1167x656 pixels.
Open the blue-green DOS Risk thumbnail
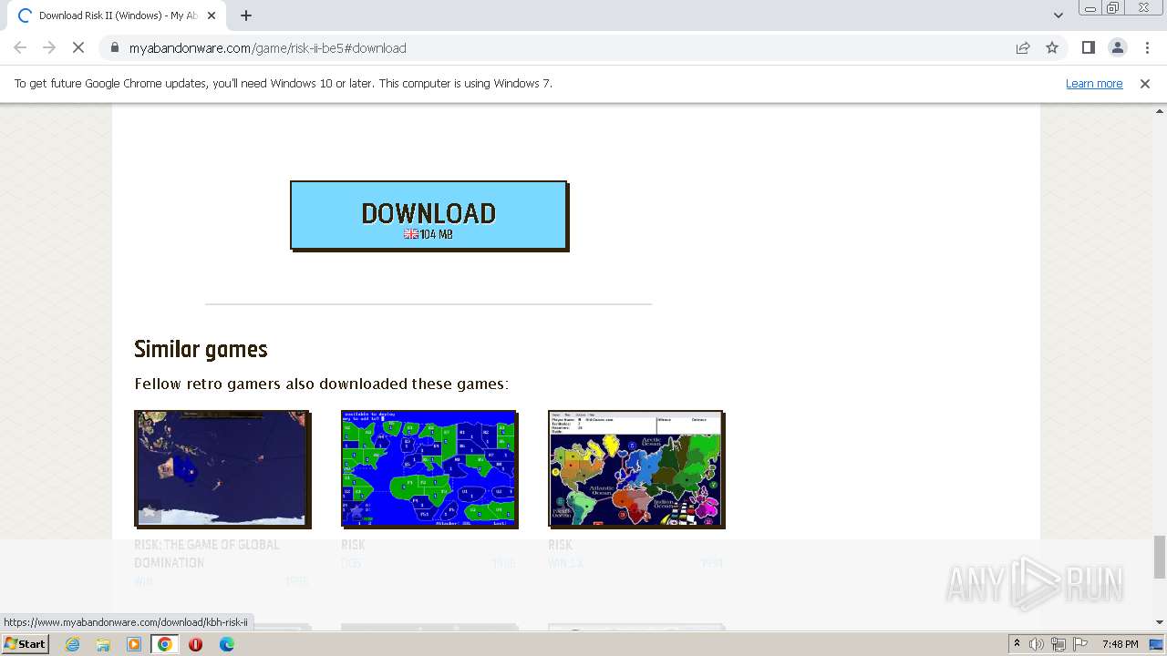pyautogui.click(x=429, y=468)
